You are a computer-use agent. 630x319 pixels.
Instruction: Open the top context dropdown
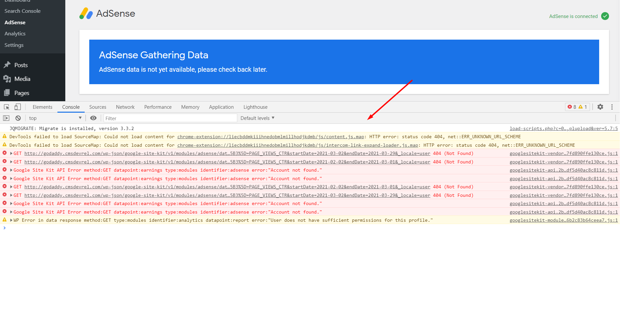click(55, 118)
